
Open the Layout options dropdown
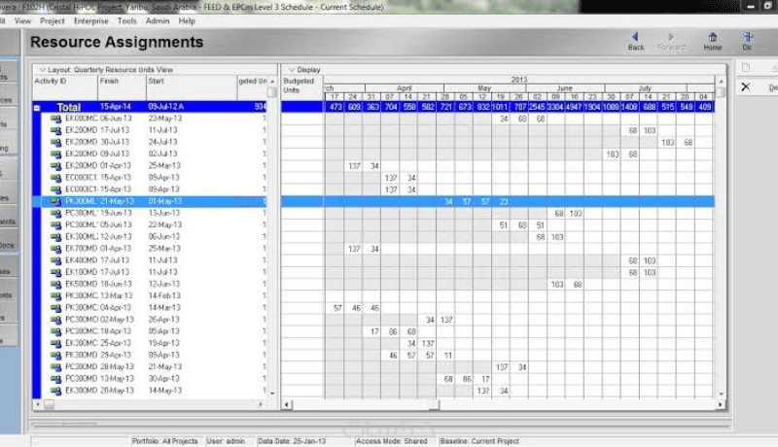click(x=42, y=70)
